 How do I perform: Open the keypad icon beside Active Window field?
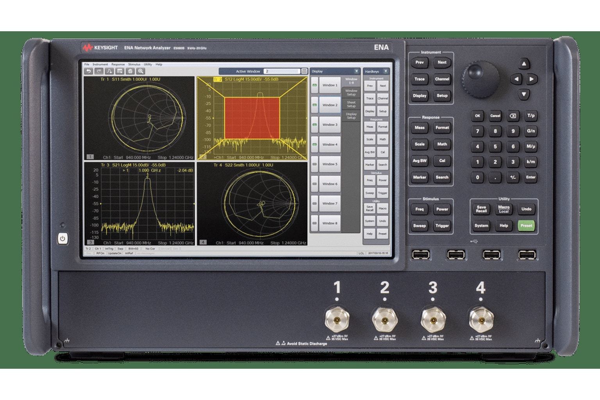(x=304, y=71)
